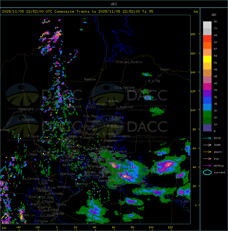Click the 'L_Arboleda' map label

pos(53,194)
